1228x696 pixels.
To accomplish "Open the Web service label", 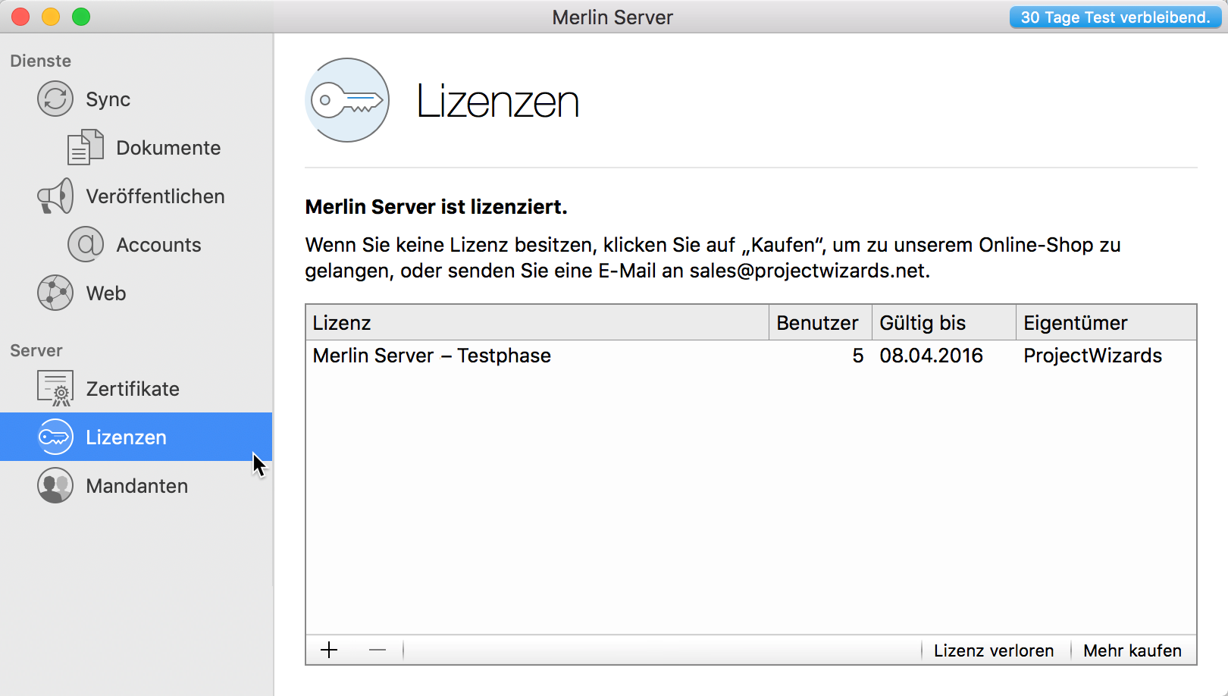I will tap(106, 293).
